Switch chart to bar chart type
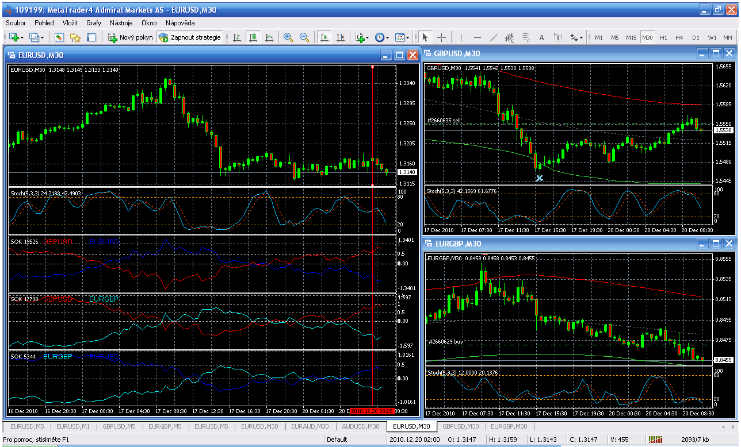The height and width of the screenshot is (447, 741). (237, 37)
